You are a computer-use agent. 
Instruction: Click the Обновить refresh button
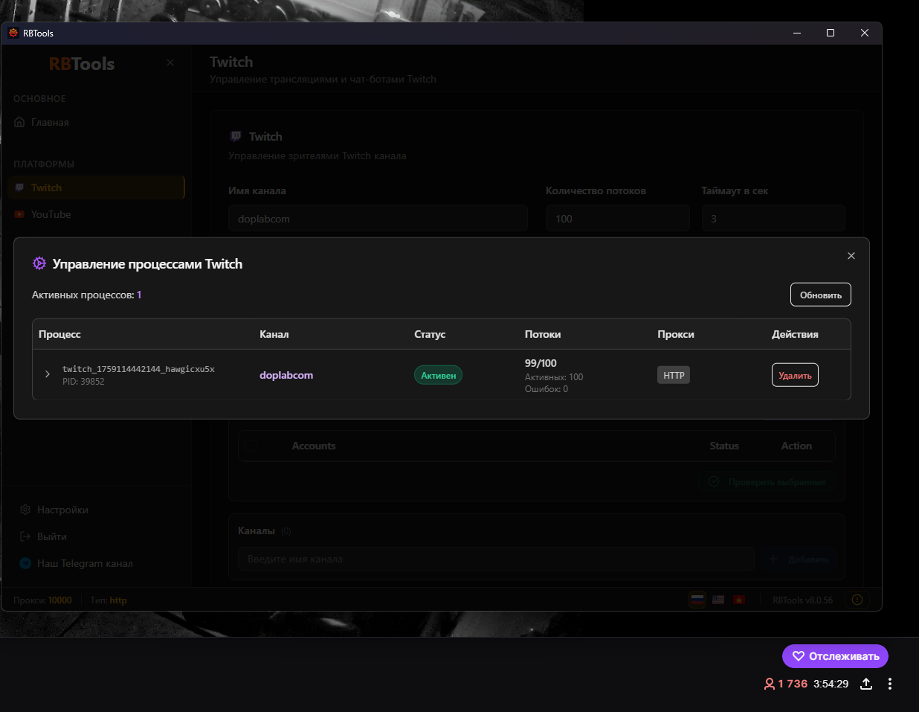click(x=820, y=295)
